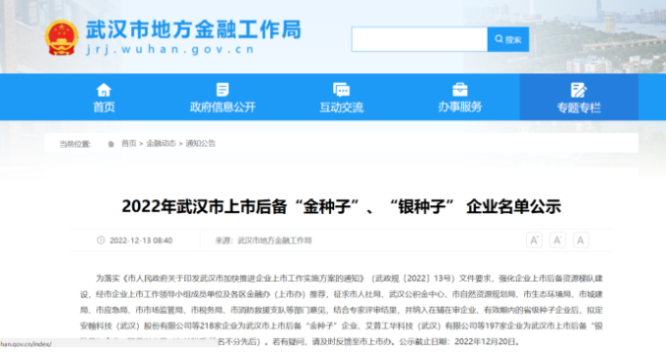The height and width of the screenshot is (358, 666).
Task: Click the clock icon beside publish date
Action: click(100, 241)
